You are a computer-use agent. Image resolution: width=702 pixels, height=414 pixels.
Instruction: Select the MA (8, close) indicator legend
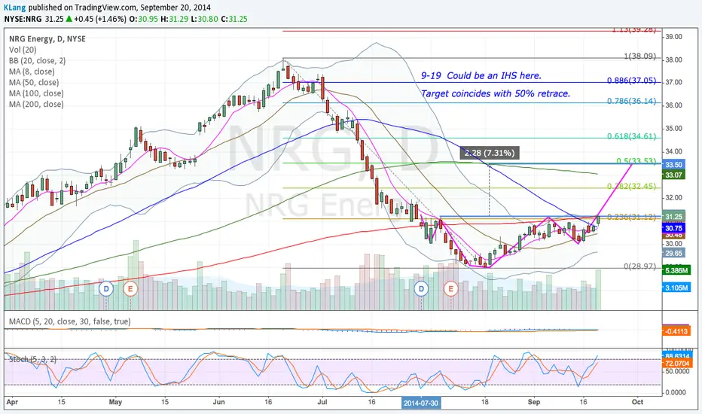[32, 72]
